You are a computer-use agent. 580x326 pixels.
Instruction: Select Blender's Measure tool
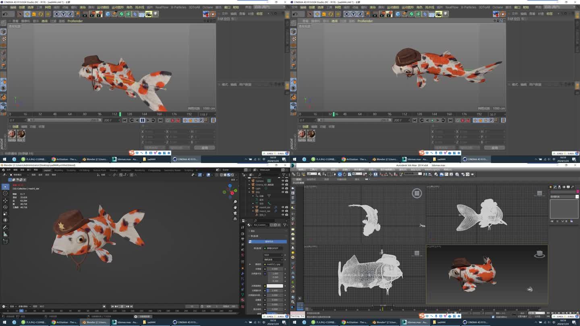pos(5,234)
